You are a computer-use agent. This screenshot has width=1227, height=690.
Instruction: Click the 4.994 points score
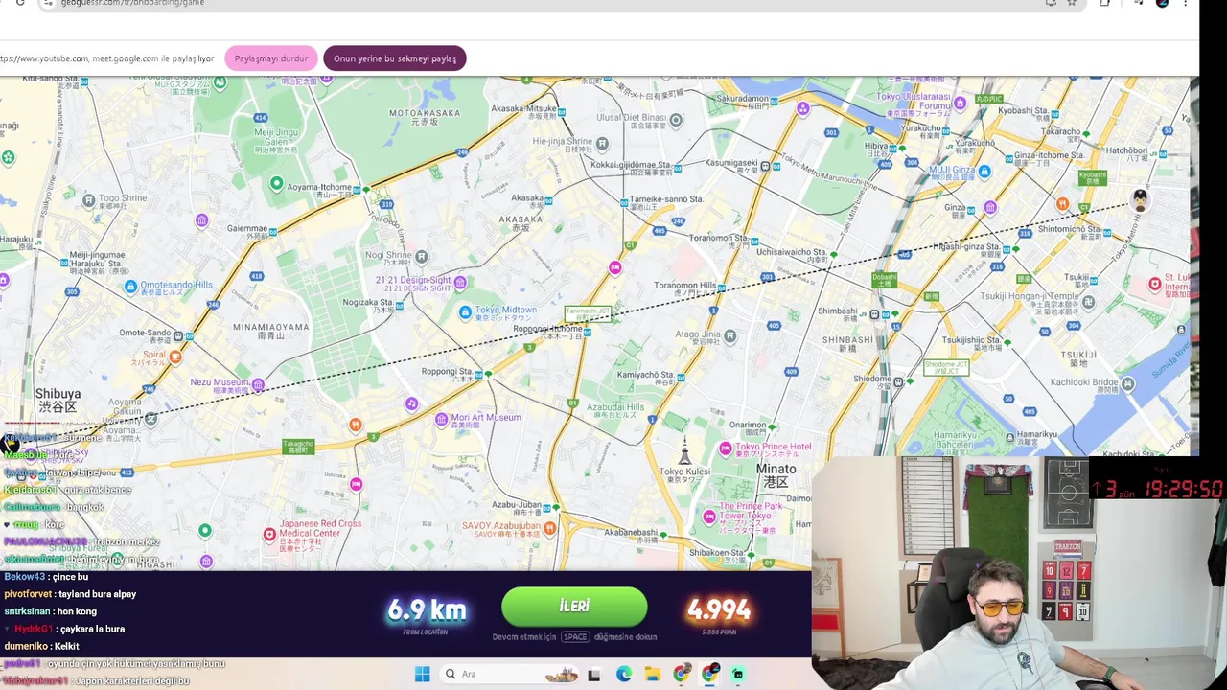point(718,610)
